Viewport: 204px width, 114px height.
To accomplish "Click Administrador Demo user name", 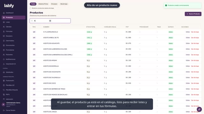I will (x=13, y=103).
